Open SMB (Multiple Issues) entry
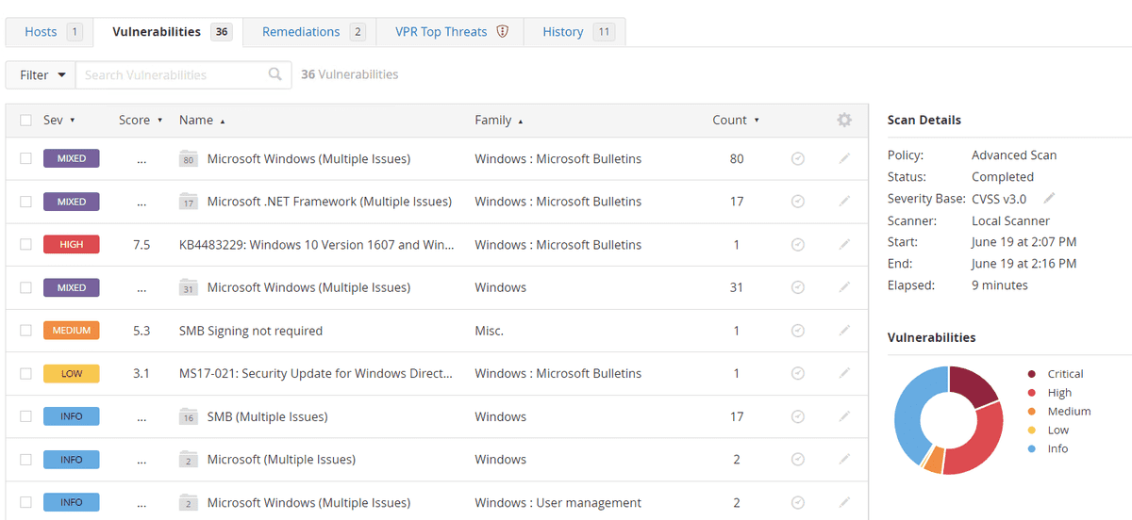1132x520 pixels. (268, 416)
